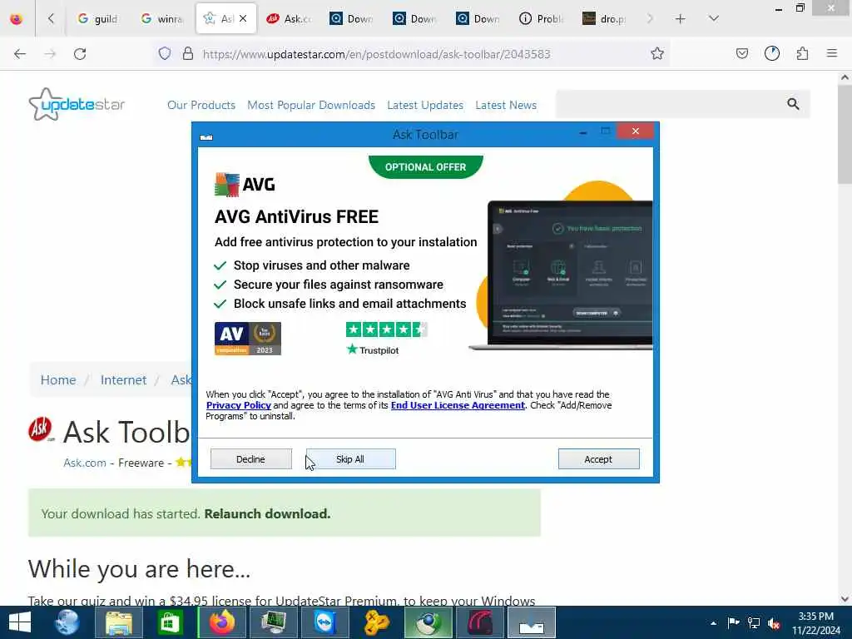Click the Trustpilot star rating
Screen dimensions: 852x639
click(x=386, y=329)
